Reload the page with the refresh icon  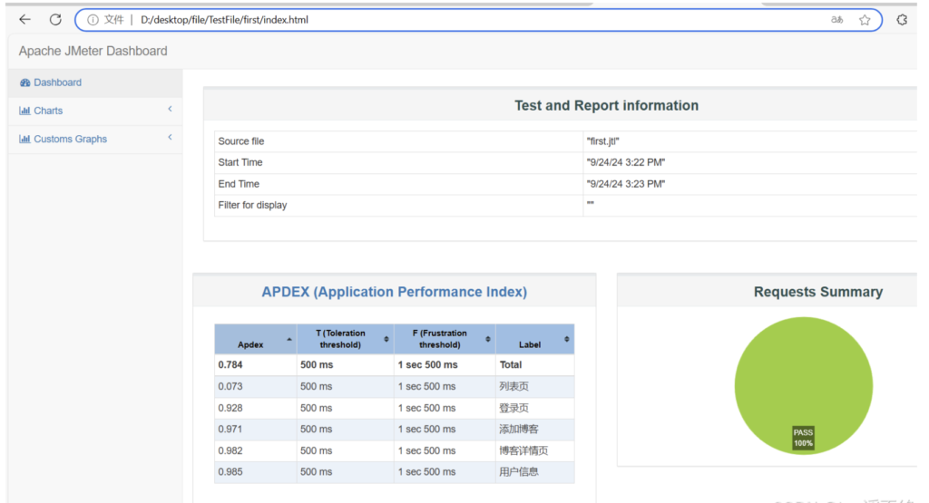click(55, 20)
